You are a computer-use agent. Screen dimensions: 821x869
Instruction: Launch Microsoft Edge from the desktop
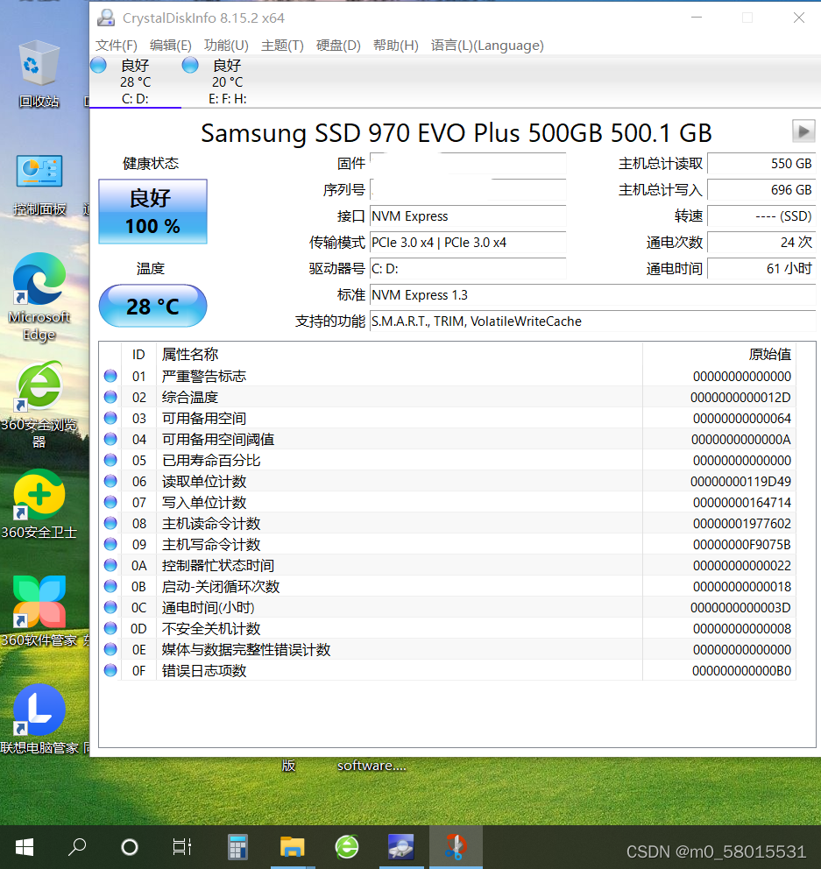[x=39, y=297]
